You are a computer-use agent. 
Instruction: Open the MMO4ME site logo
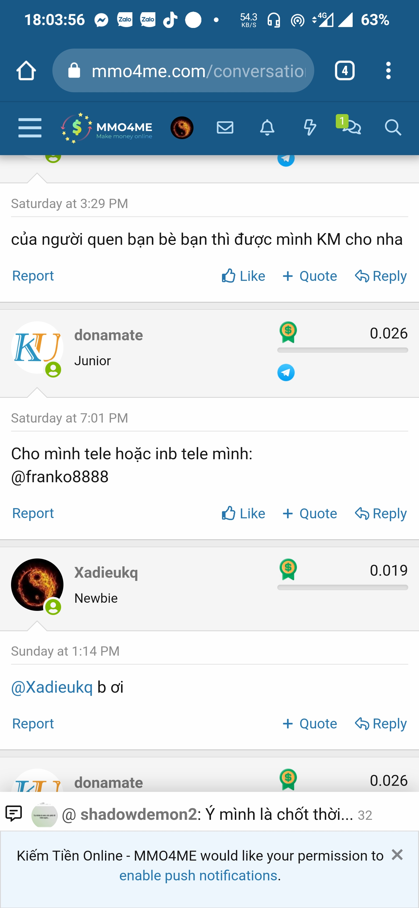click(x=107, y=127)
